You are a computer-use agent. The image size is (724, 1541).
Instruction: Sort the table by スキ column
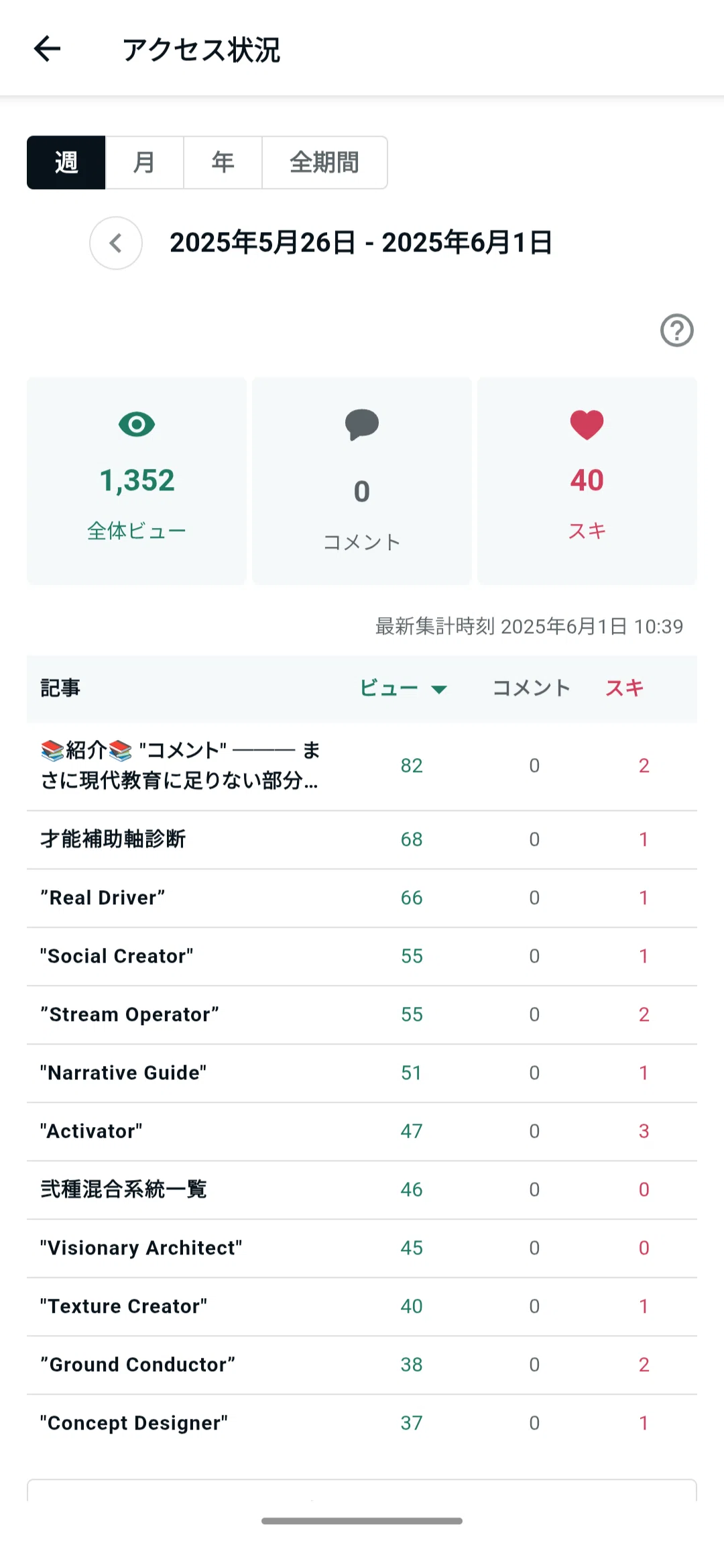[624, 688]
